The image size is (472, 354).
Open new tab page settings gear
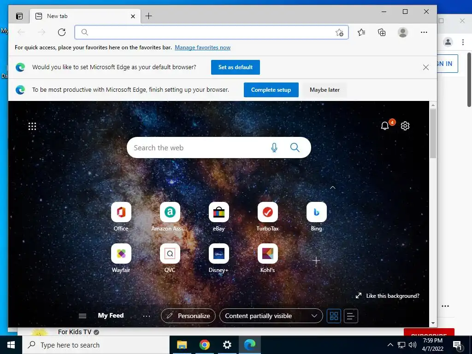tap(405, 126)
